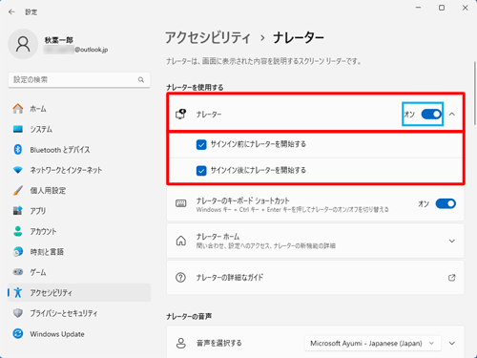Image resolution: width=477 pixels, height=358 pixels.
Task: Open ホーム in the sidebar
Action: (79, 109)
